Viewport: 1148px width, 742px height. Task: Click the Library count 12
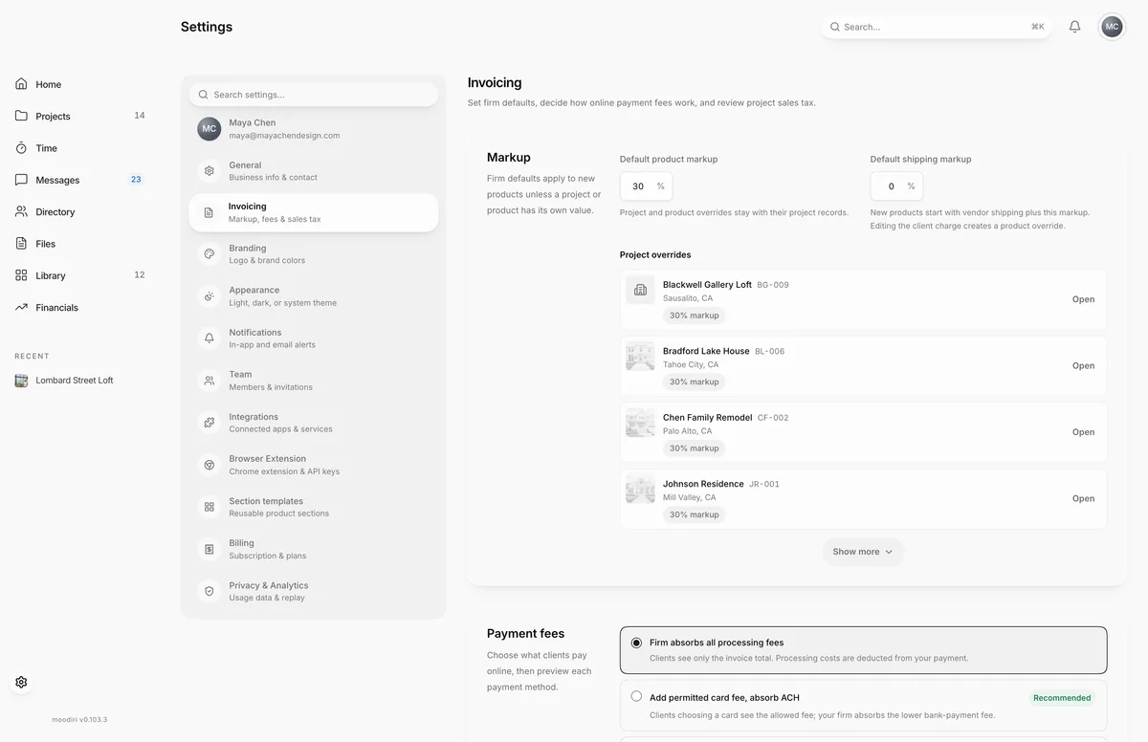[x=140, y=275]
